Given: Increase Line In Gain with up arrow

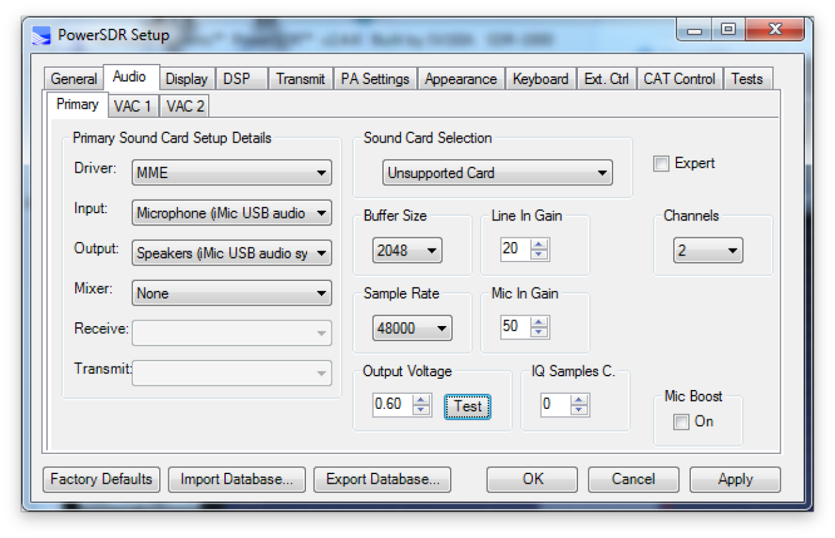Looking at the screenshot, I should point(539,245).
